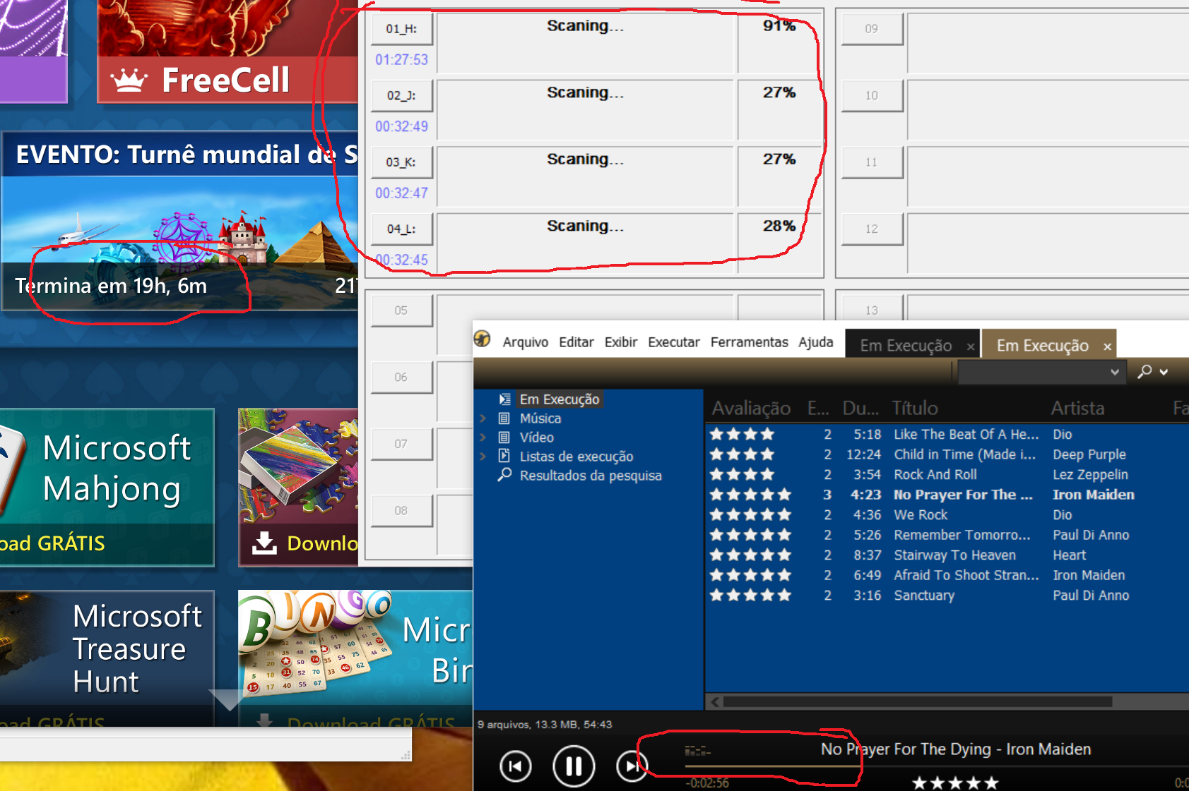
Task: Click the magnifier search icon in the player
Action: (1144, 371)
